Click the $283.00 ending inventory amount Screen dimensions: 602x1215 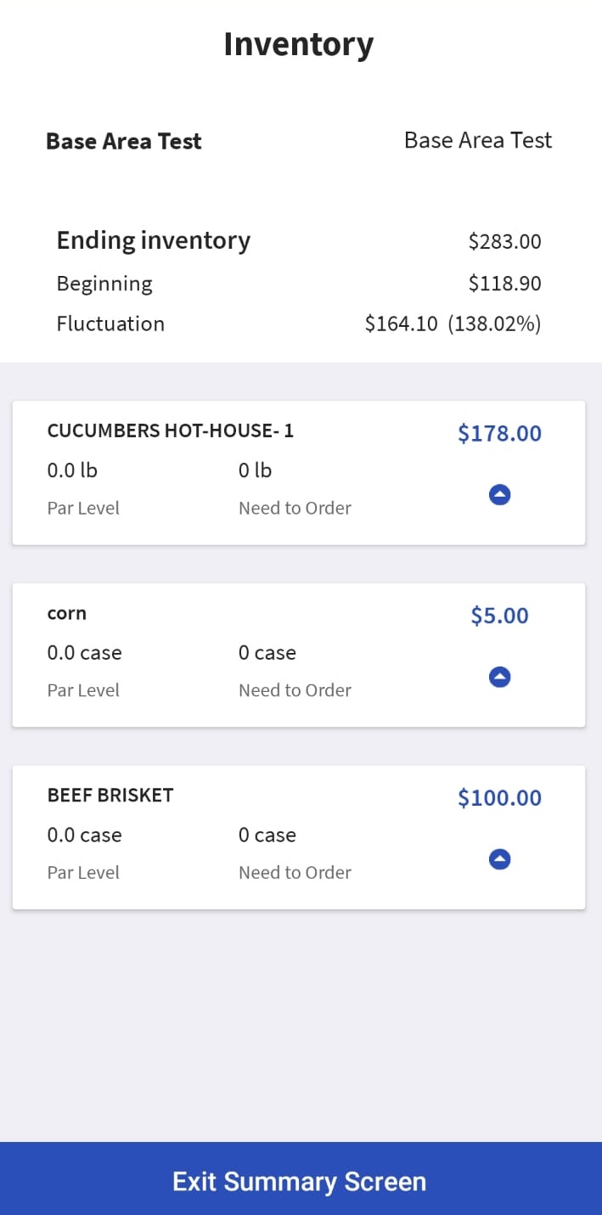(x=505, y=241)
